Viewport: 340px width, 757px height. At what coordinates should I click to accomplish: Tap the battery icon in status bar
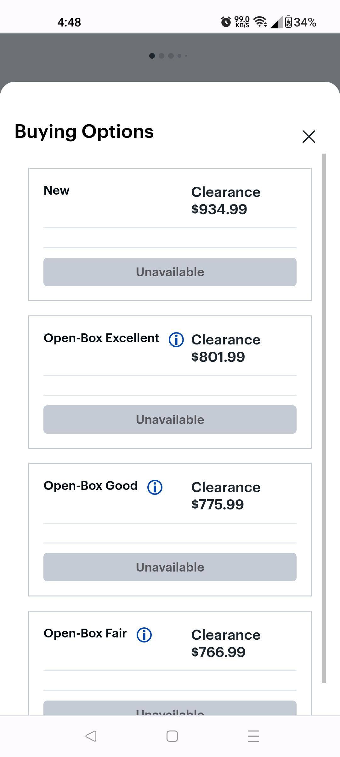288,22
